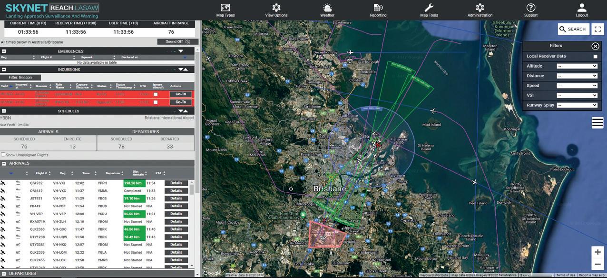Click the SEARCH button on map
This screenshot has width=607, height=278.
(573, 29)
